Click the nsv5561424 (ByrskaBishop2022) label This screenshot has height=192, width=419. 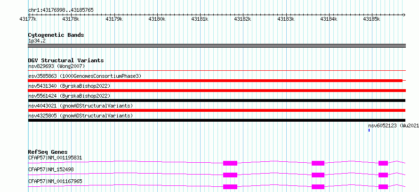point(69,96)
